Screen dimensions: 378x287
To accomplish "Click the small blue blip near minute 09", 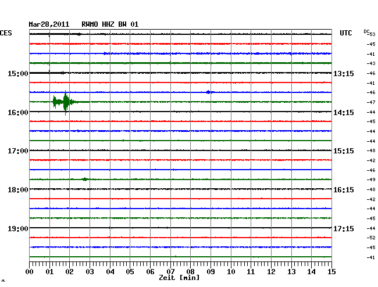I will 209,92.
